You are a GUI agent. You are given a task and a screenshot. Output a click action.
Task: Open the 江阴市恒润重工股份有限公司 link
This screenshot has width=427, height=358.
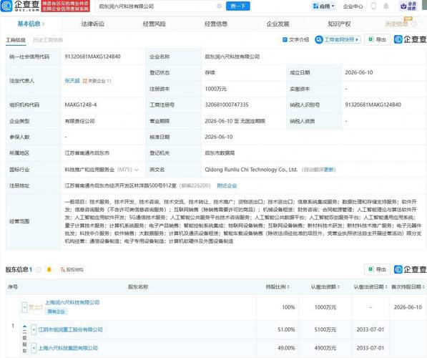(70, 329)
